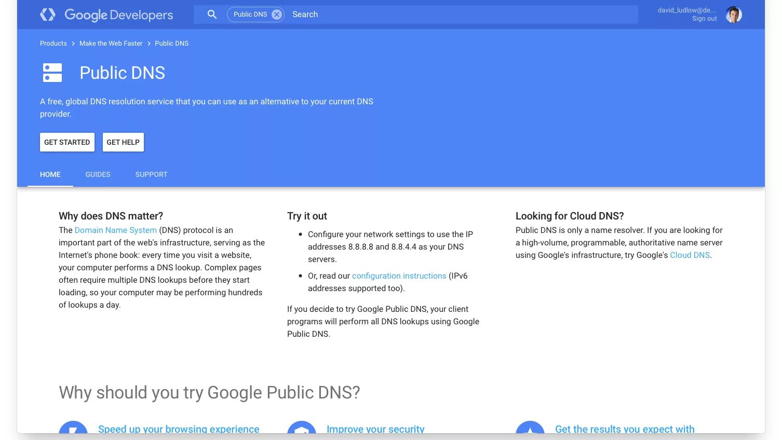This screenshot has height=440, width=782.
Task: Switch to the SUPPORT tab
Action: (x=152, y=174)
